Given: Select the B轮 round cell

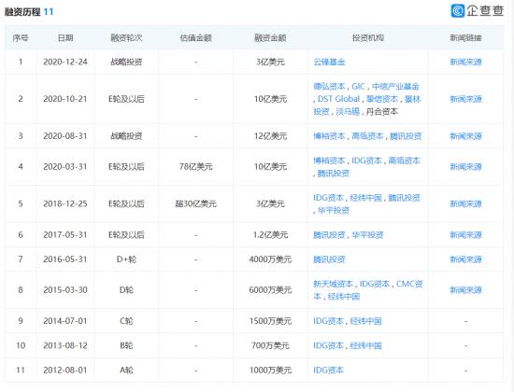Looking at the screenshot, I should pyautogui.click(x=126, y=345).
